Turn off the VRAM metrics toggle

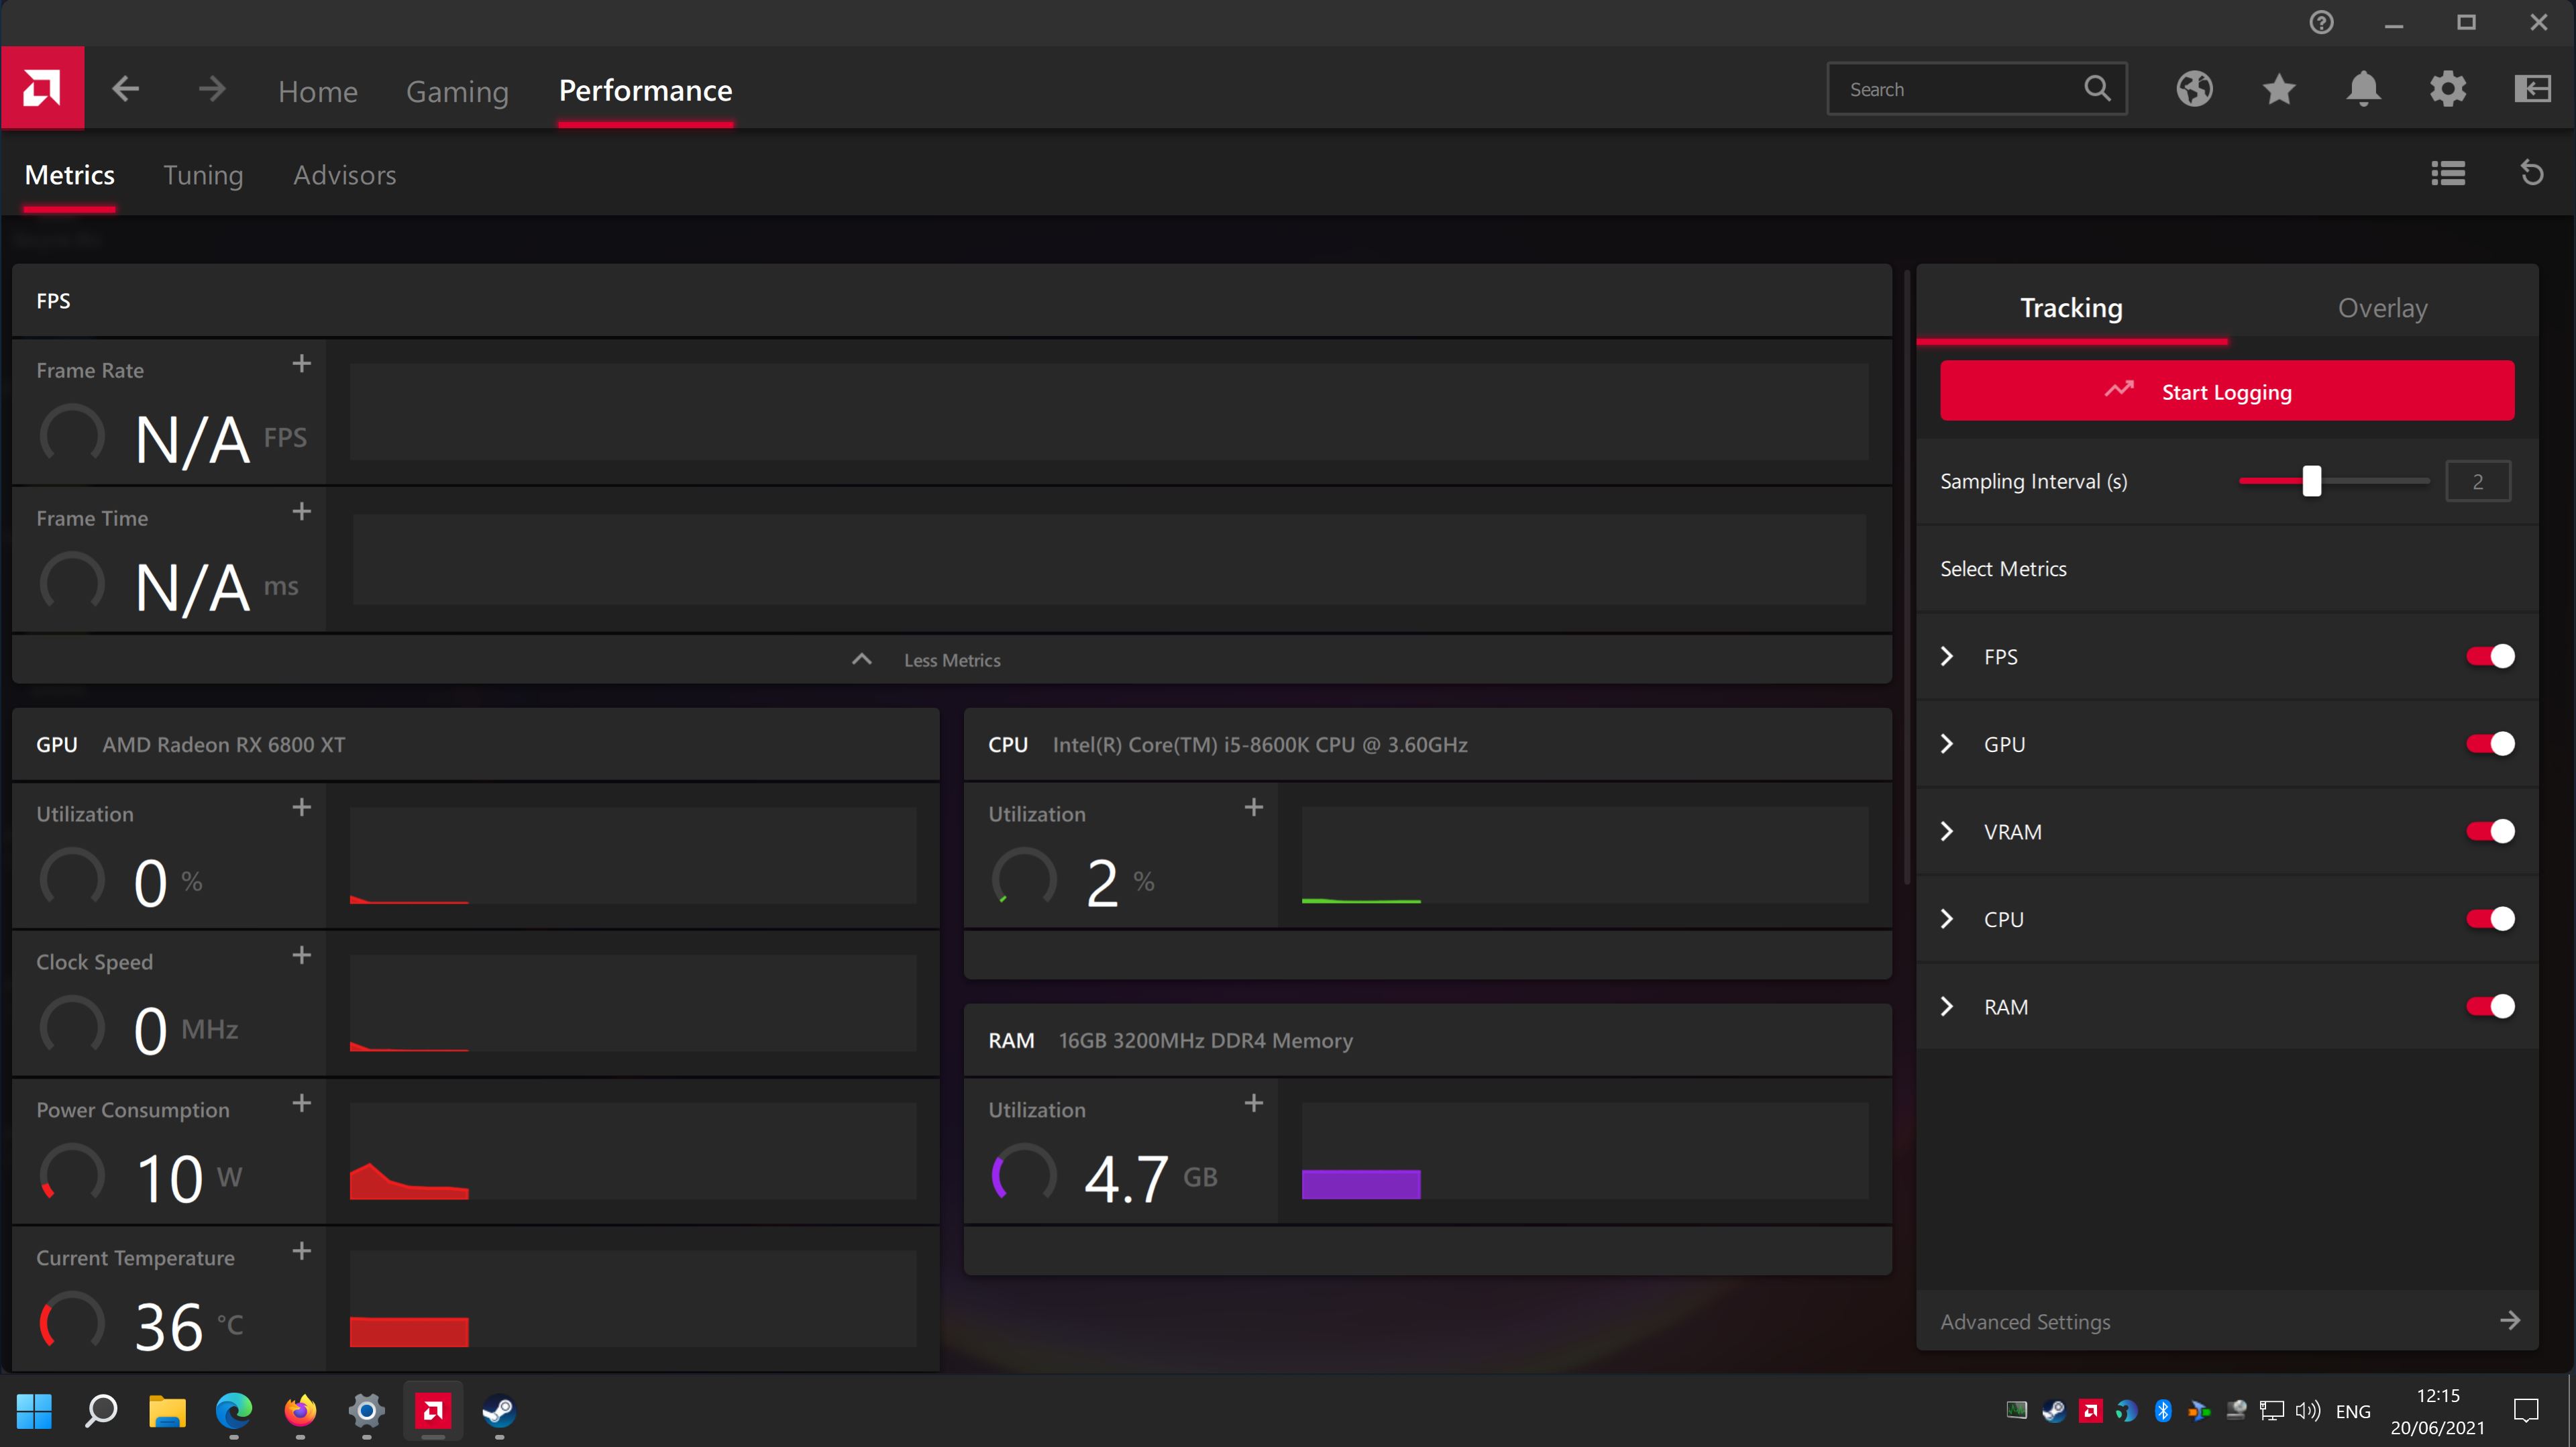tap(2489, 831)
